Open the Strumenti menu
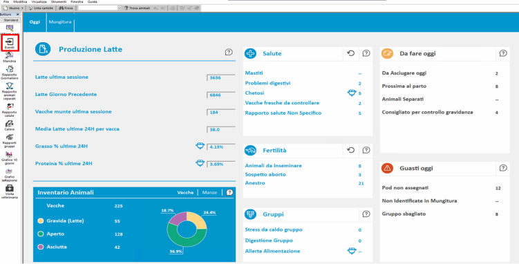Viewport: 519px width, 264px height. coord(59,1)
